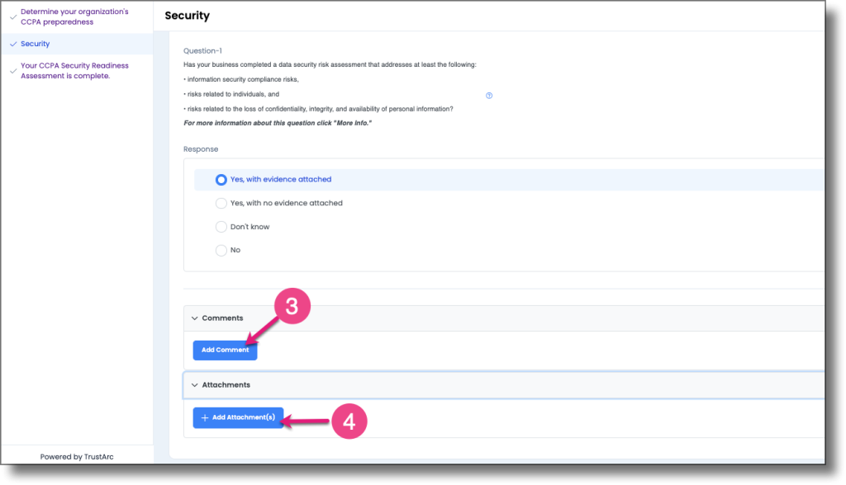Collapse the Comments section chevron

194,318
